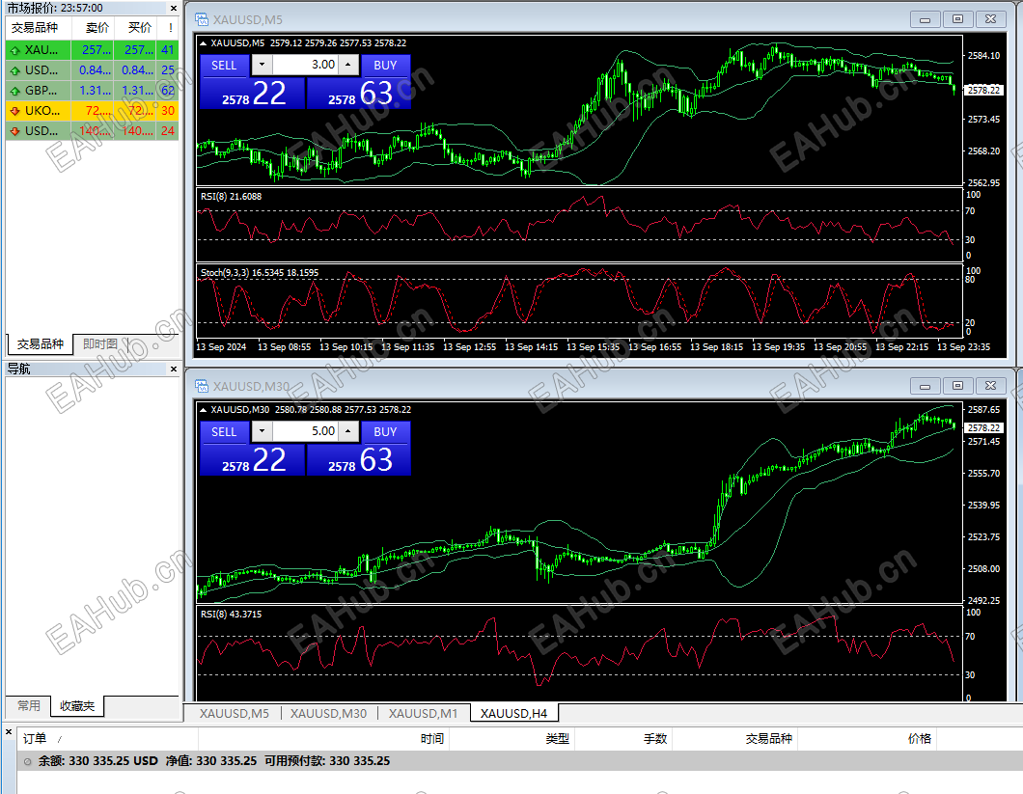Click the 类型 column header in the Terminal
The width and height of the screenshot is (1023, 794).
512,739
